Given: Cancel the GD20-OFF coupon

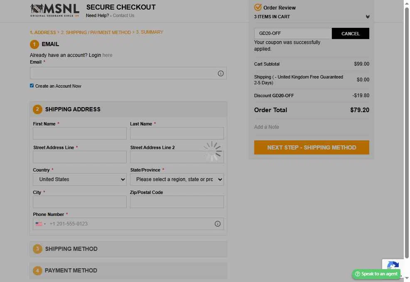Looking at the screenshot, I should point(350,34).
